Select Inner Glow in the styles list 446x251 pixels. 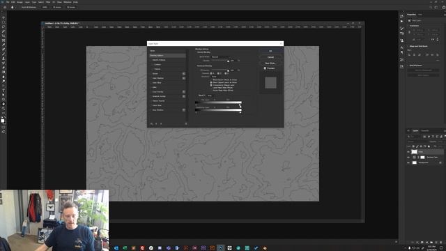pyautogui.click(x=157, y=83)
